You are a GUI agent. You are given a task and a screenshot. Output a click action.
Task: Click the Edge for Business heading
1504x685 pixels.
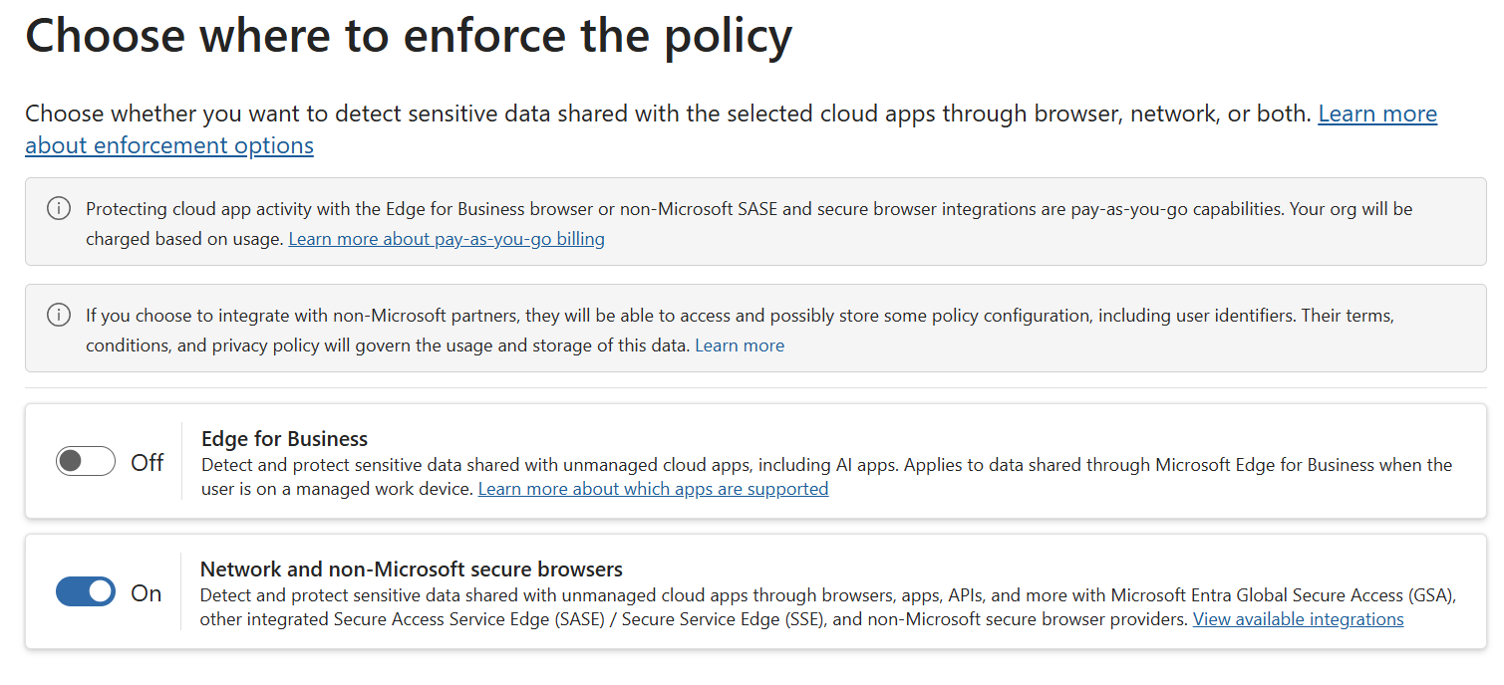coord(284,438)
